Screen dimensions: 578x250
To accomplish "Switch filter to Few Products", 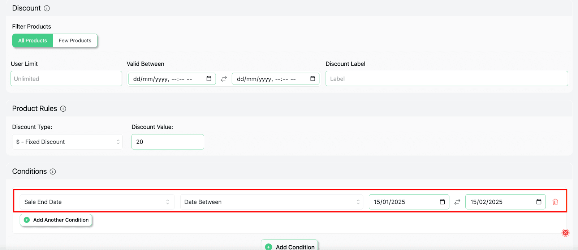I will point(75,40).
